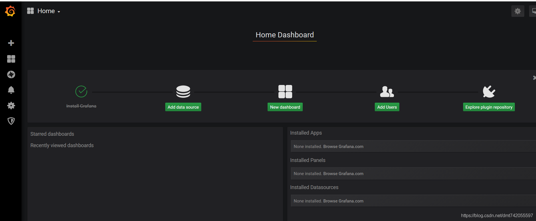This screenshot has width=536, height=221.
Task: Click the users people icon
Action: (x=387, y=92)
